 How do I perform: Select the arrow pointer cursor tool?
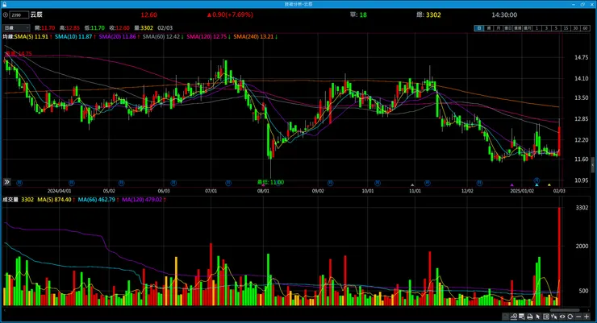coord(538,317)
